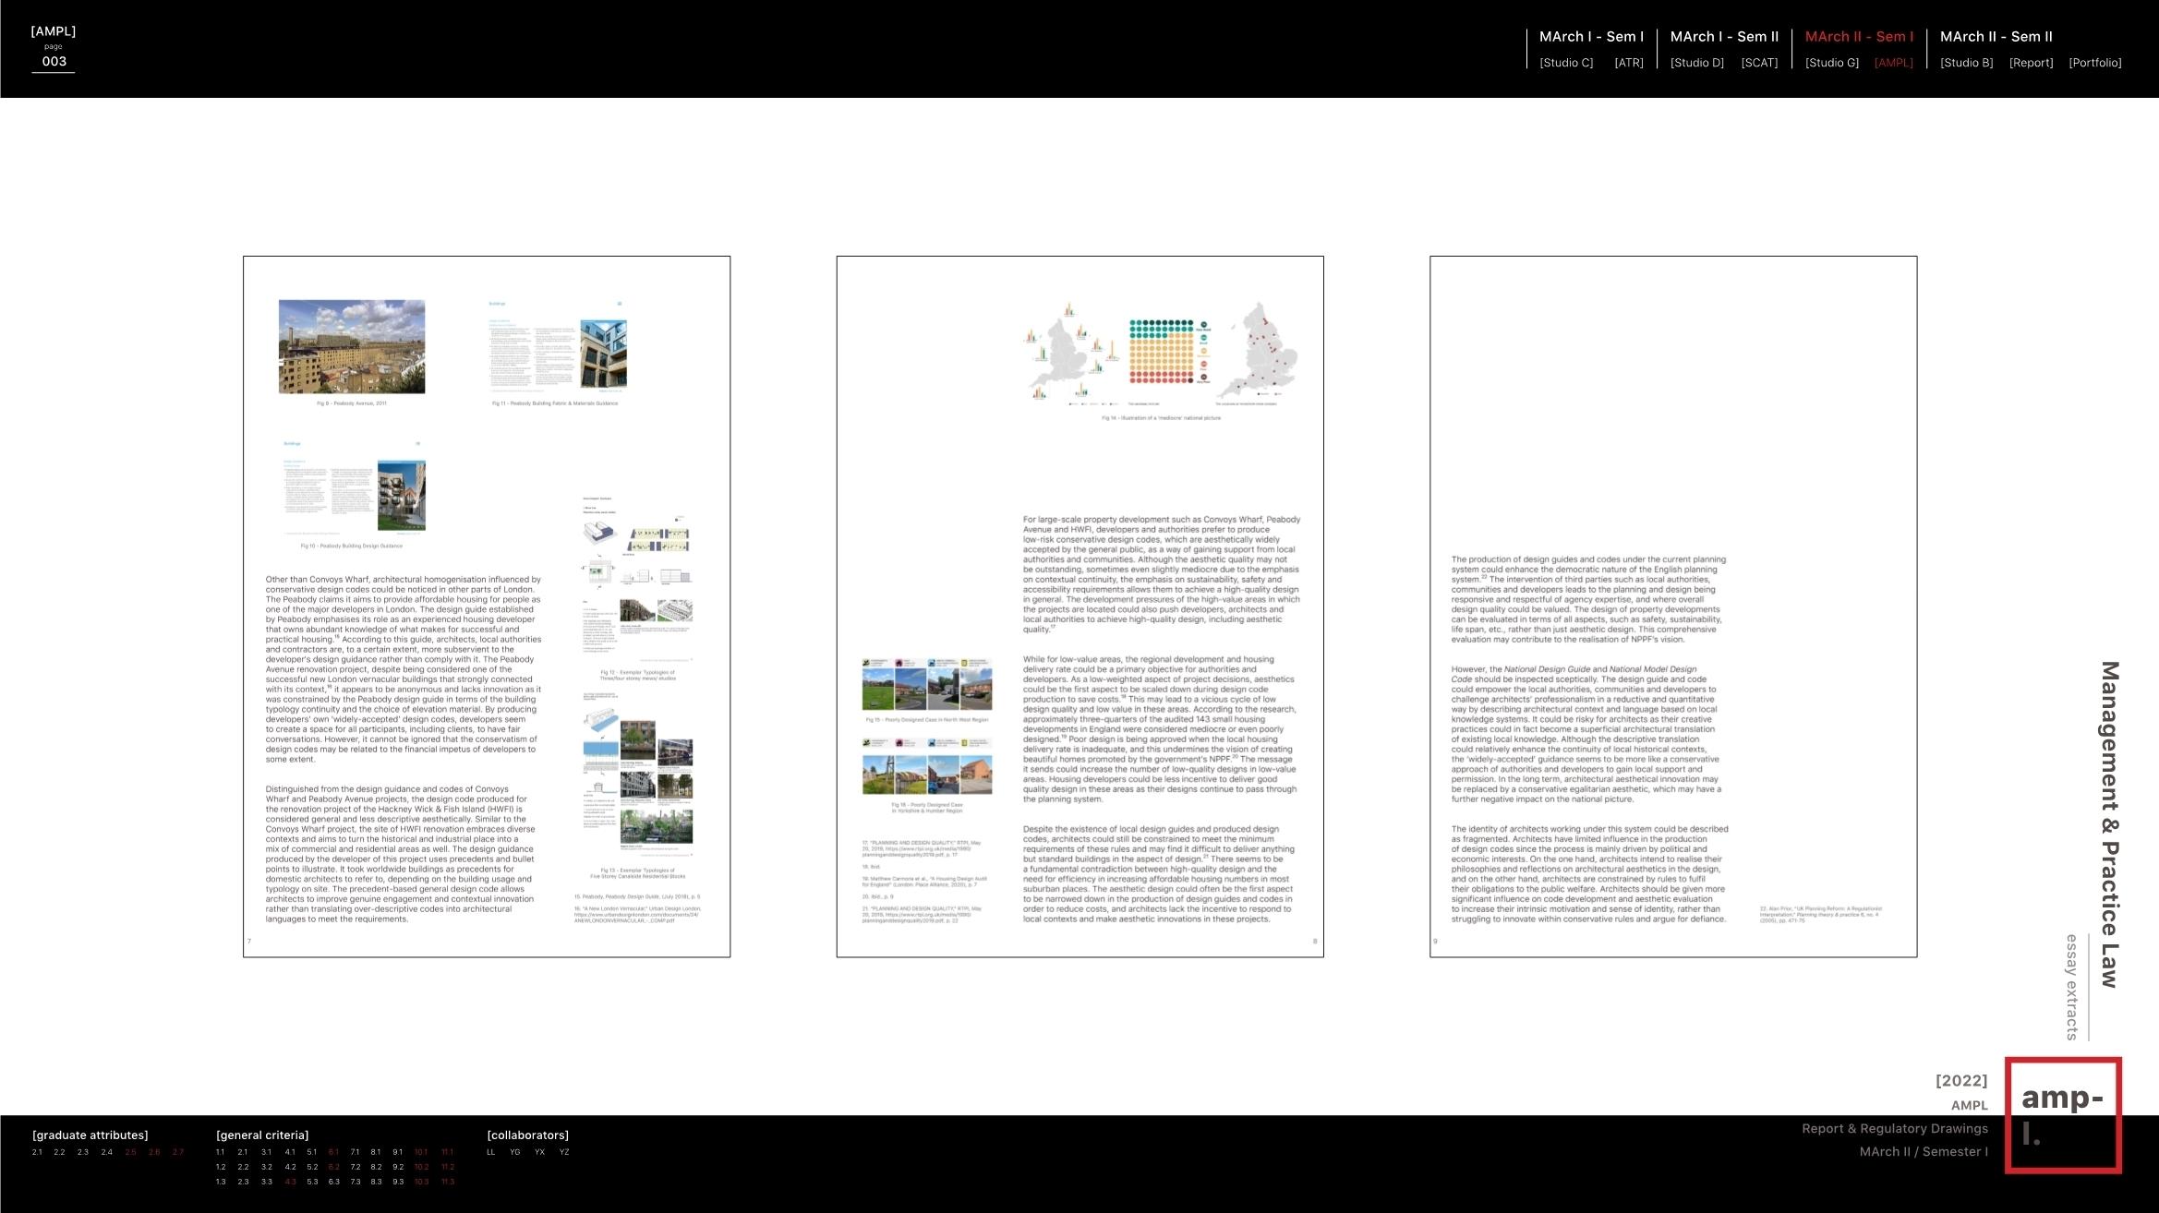Screen dimensions: 2159x1213
Task: Open the [ATR] section link
Action: 1628,63
